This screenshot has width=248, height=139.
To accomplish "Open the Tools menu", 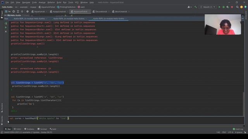I will (x=71, y=3).
